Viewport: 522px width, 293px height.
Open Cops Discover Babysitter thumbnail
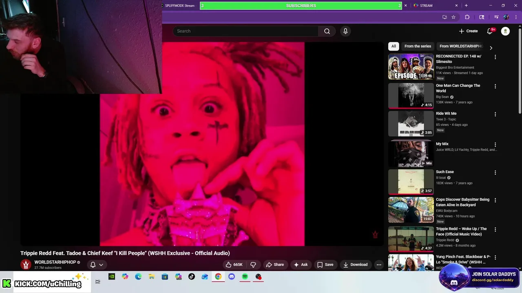(x=411, y=210)
